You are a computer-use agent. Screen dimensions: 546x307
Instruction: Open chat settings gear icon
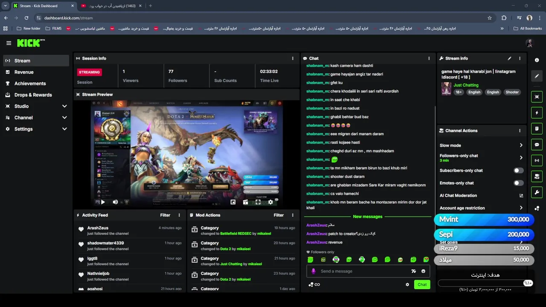tap(407, 284)
